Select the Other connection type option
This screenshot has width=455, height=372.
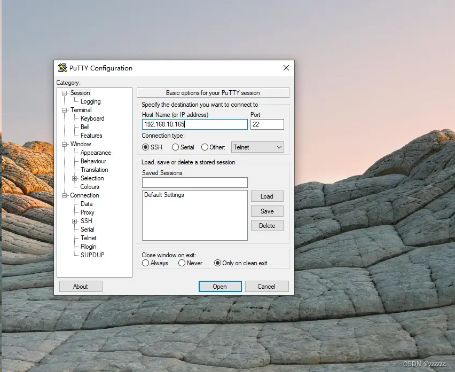coord(205,147)
